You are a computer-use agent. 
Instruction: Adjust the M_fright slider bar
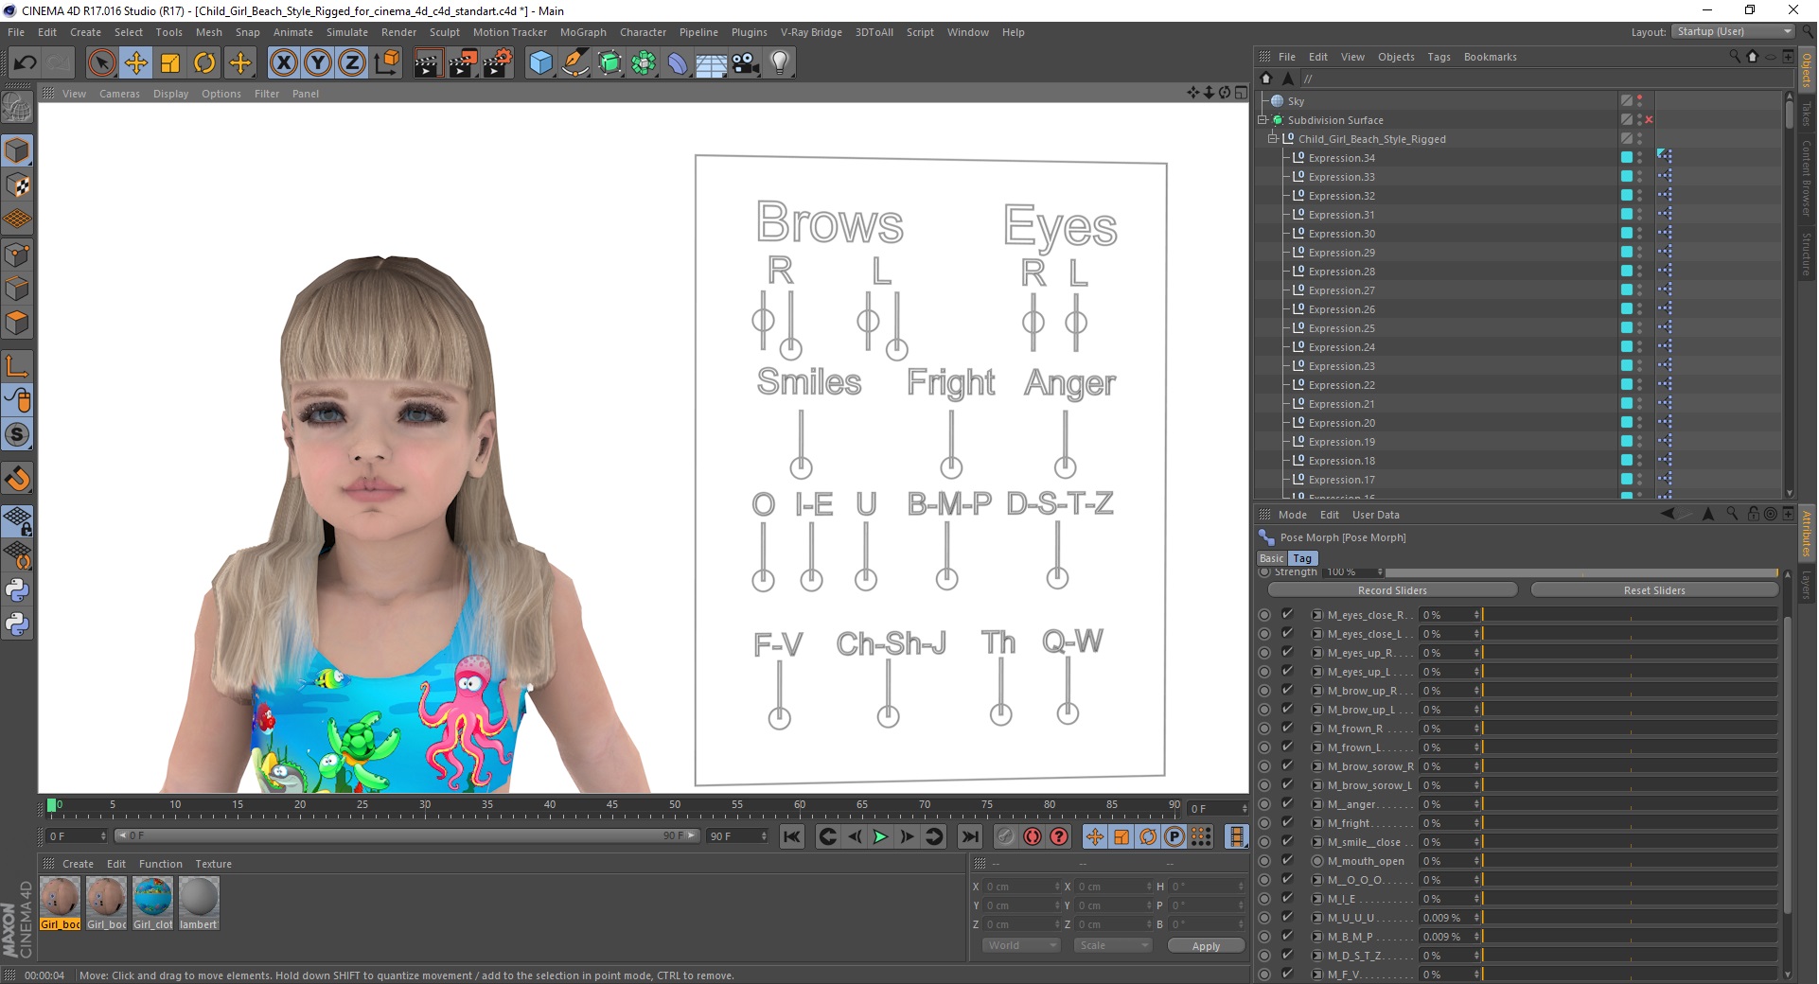click(x=1630, y=823)
